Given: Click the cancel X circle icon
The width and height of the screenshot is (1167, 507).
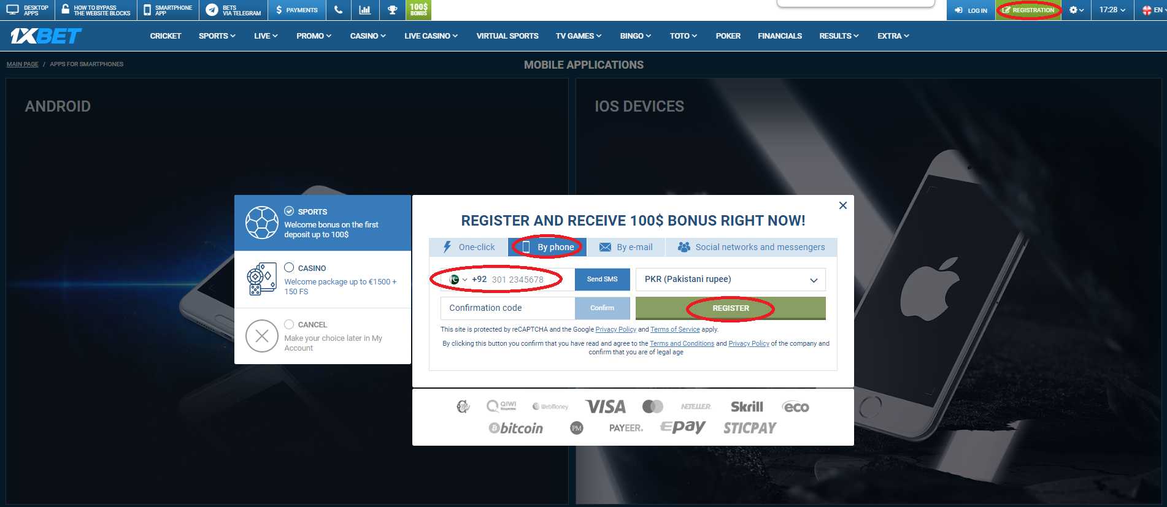Looking at the screenshot, I should [x=262, y=336].
